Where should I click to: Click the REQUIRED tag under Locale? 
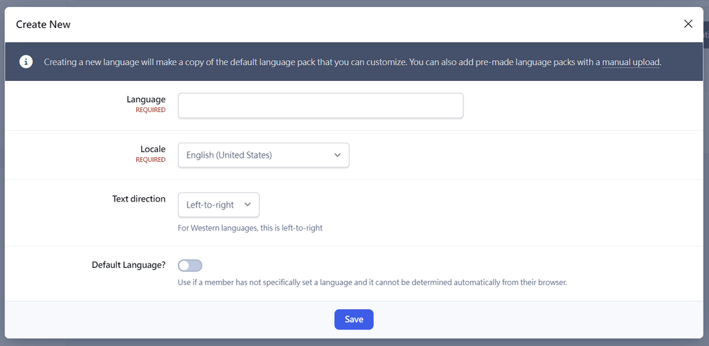click(x=150, y=159)
